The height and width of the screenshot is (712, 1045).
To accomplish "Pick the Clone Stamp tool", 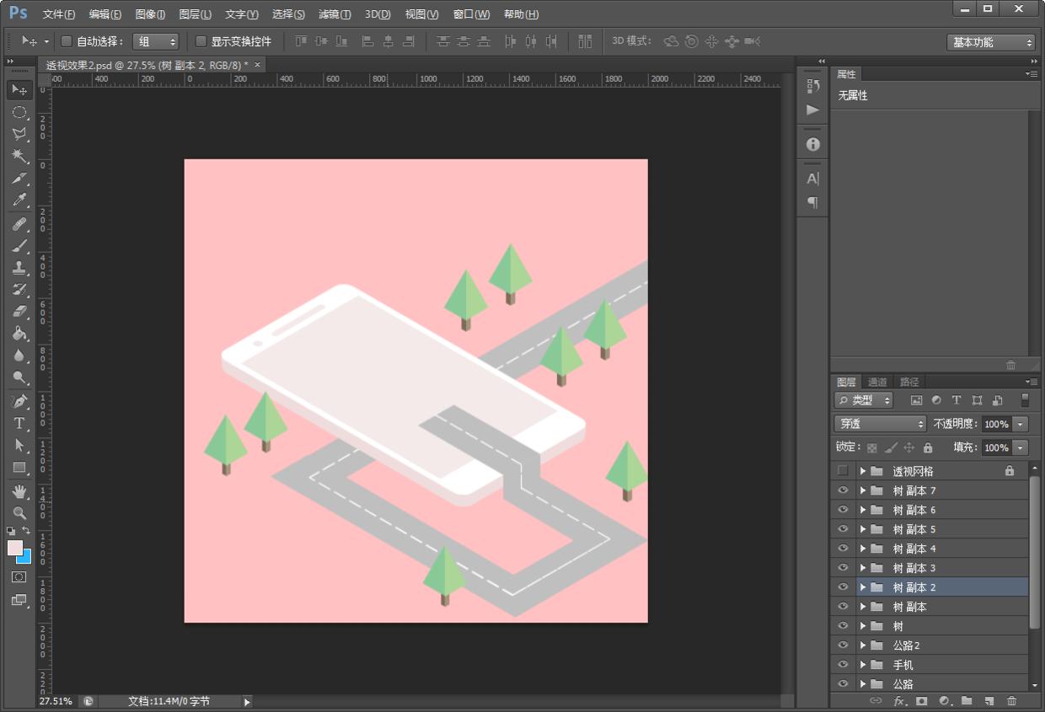I will [x=19, y=268].
